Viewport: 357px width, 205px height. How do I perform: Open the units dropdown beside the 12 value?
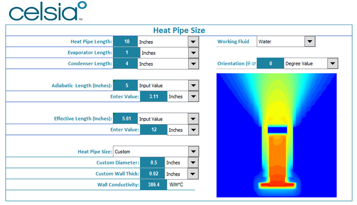(x=193, y=130)
